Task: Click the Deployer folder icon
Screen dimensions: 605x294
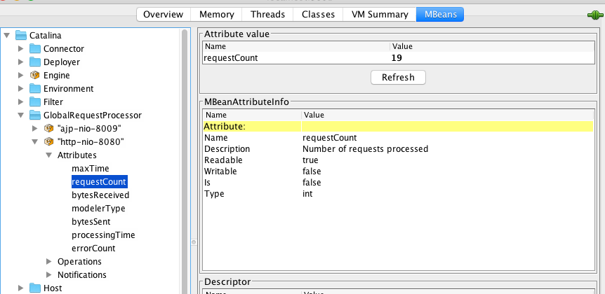Action: [35, 62]
